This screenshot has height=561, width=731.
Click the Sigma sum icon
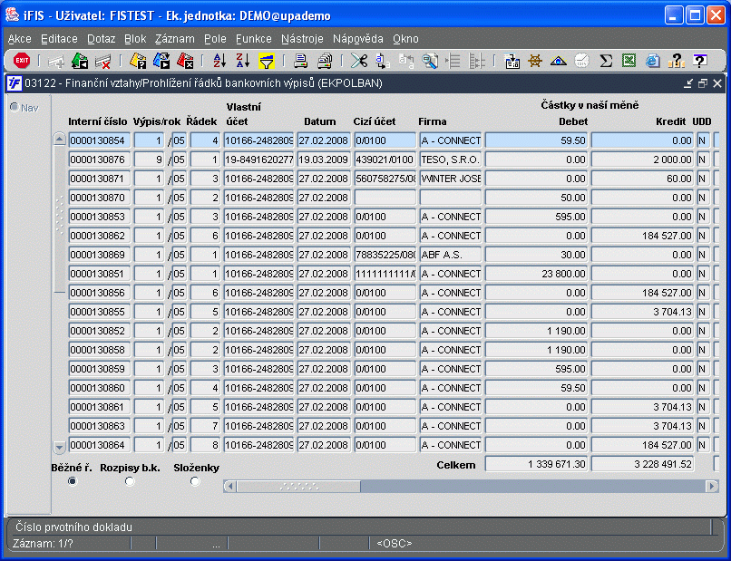pyautogui.click(x=606, y=61)
